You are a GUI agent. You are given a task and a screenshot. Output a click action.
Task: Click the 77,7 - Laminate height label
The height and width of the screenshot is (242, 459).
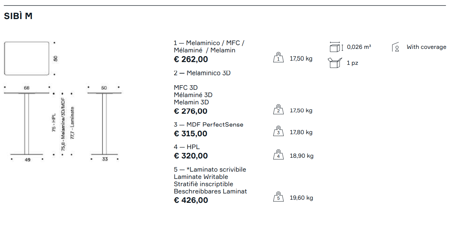(72, 123)
